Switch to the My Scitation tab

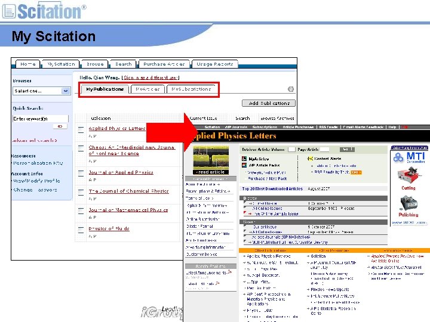[x=60, y=64]
